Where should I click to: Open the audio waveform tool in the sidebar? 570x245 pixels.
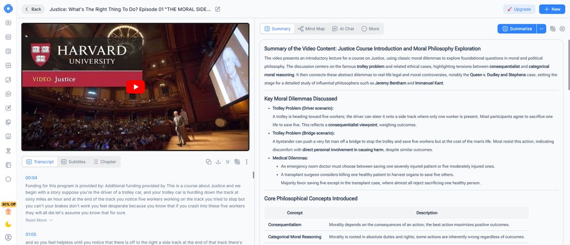(x=8, y=65)
